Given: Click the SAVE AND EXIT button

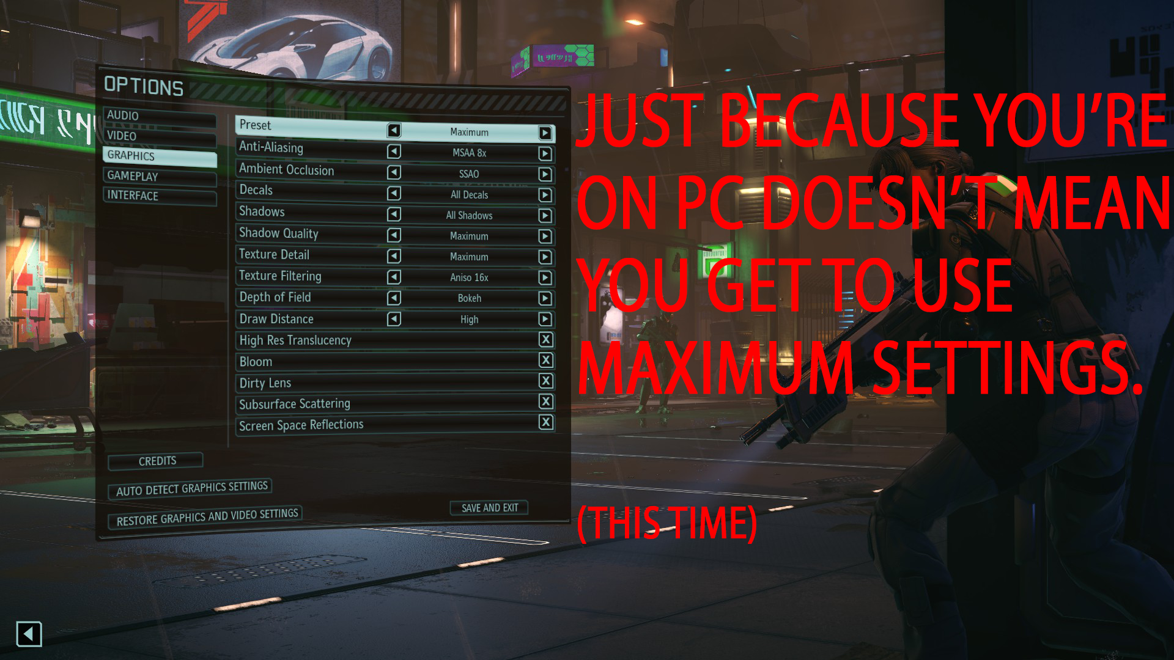Looking at the screenshot, I should [487, 507].
